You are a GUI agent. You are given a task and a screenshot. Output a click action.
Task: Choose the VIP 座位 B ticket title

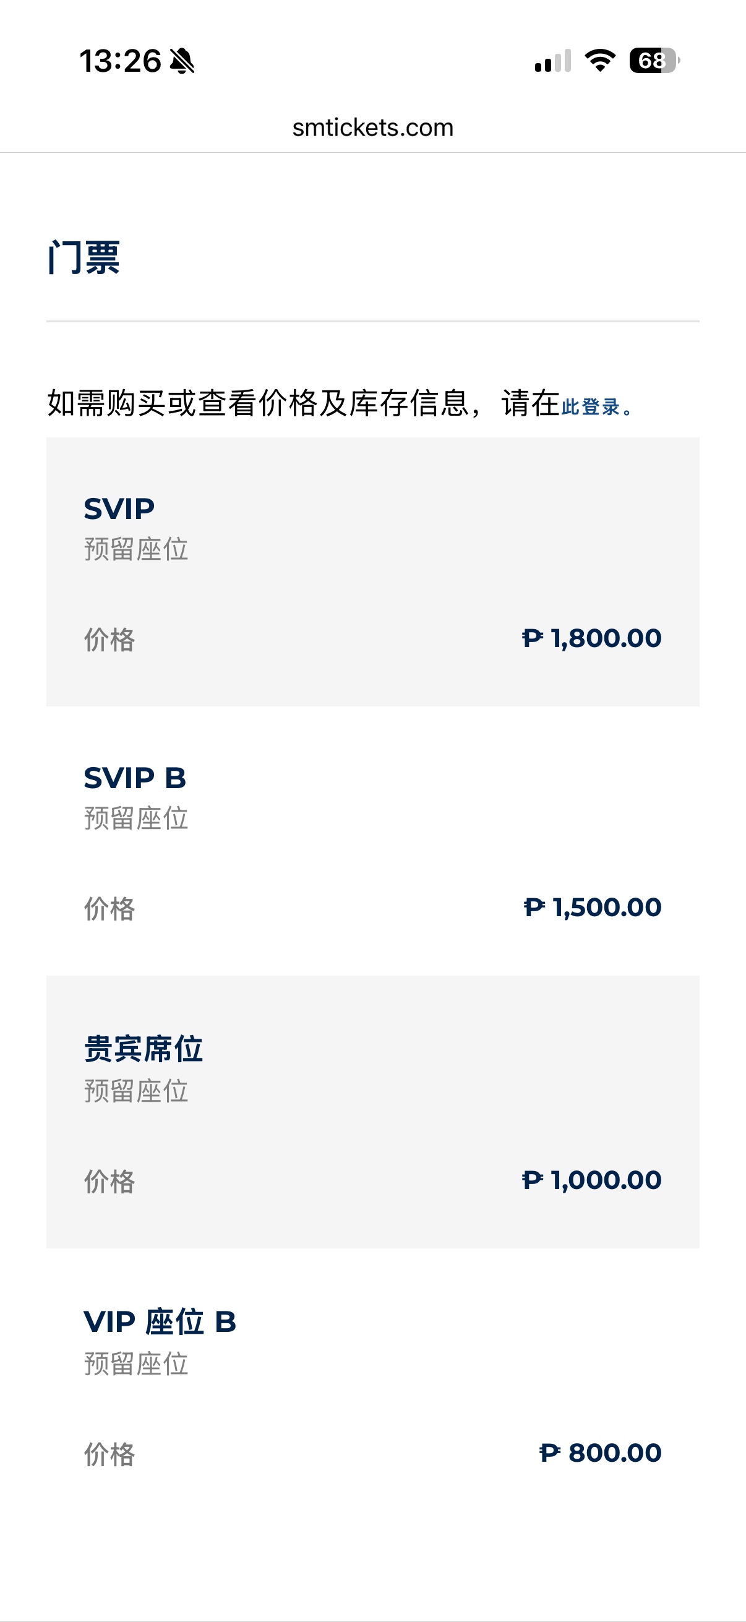click(x=160, y=1321)
